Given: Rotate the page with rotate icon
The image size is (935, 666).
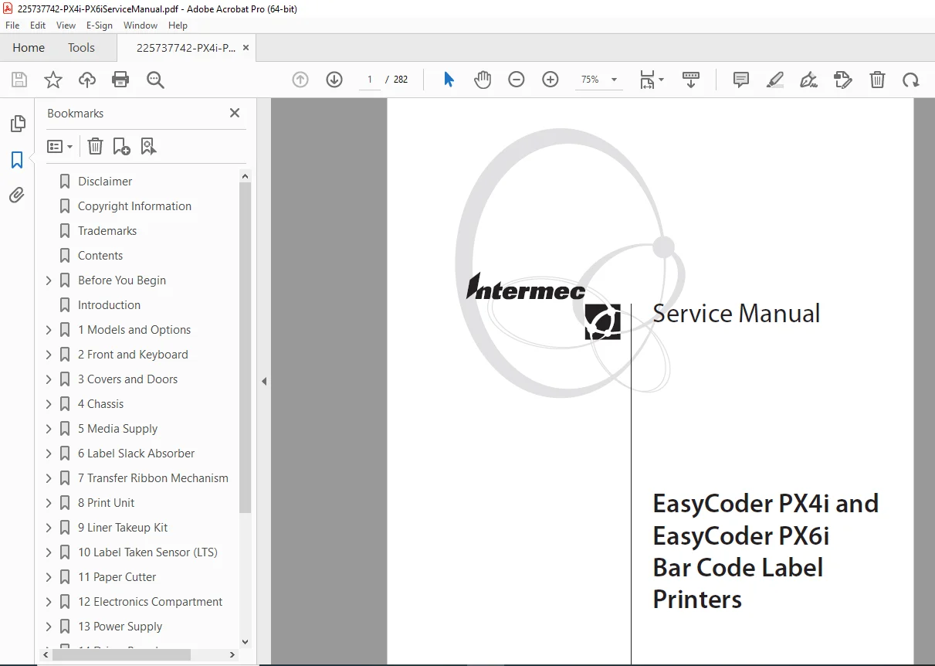Looking at the screenshot, I should pos(911,80).
